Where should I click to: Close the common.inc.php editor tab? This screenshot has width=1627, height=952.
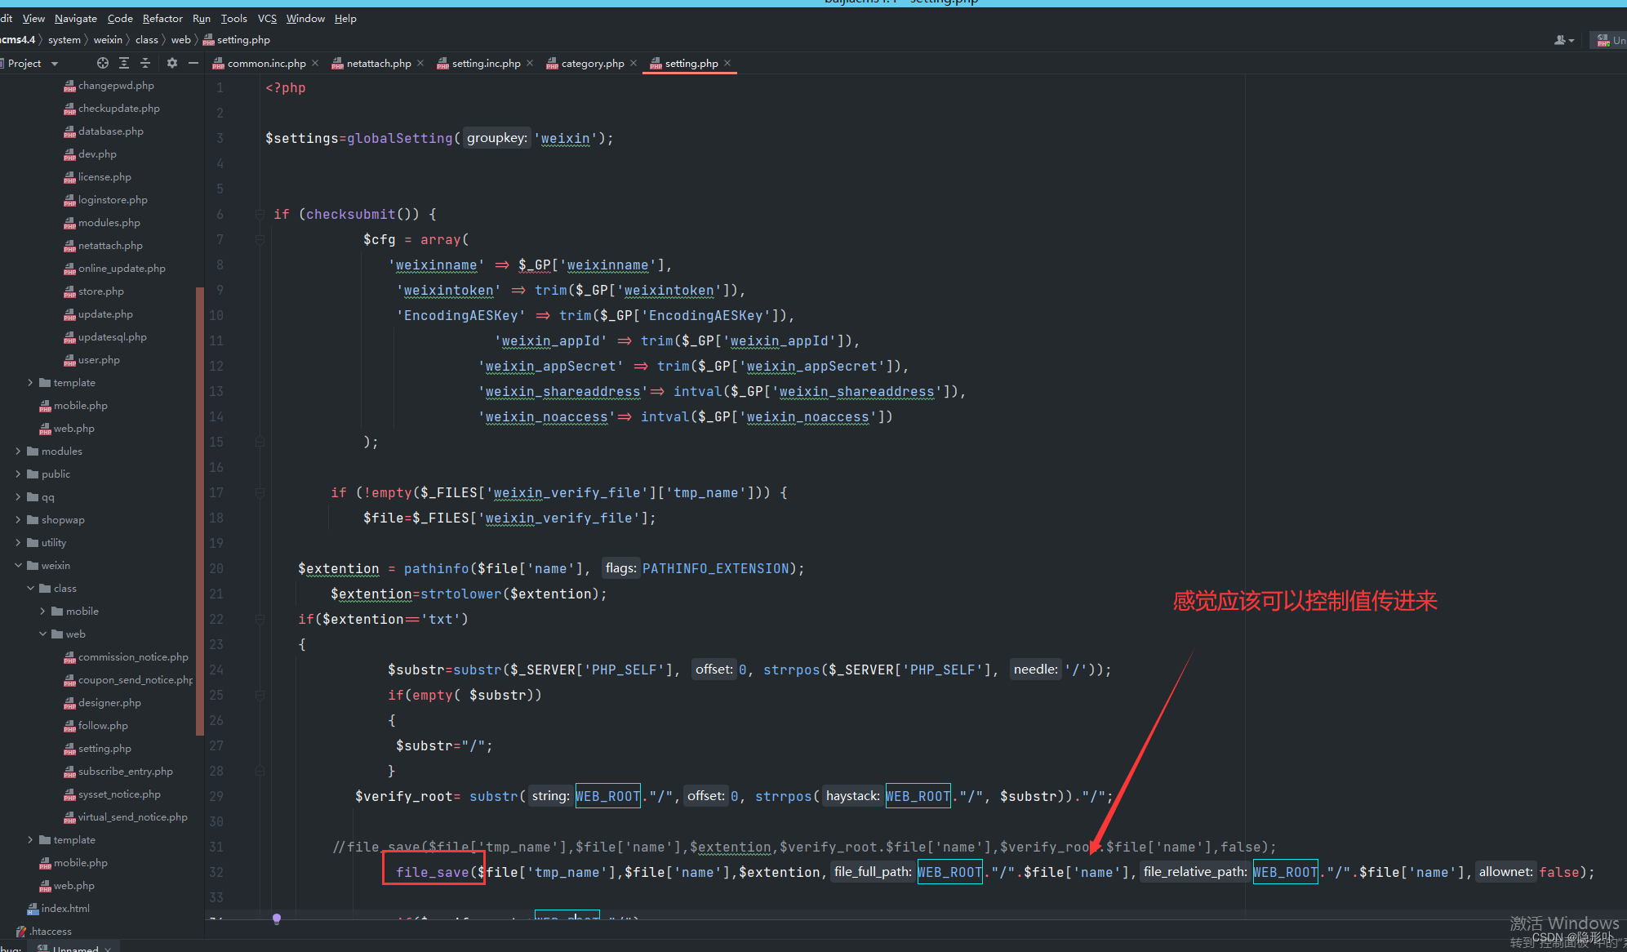(315, 63)
